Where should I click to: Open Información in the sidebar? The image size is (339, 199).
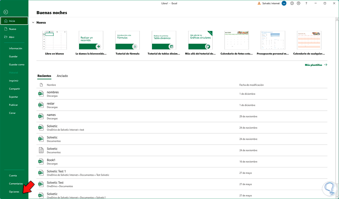point(16,48)
